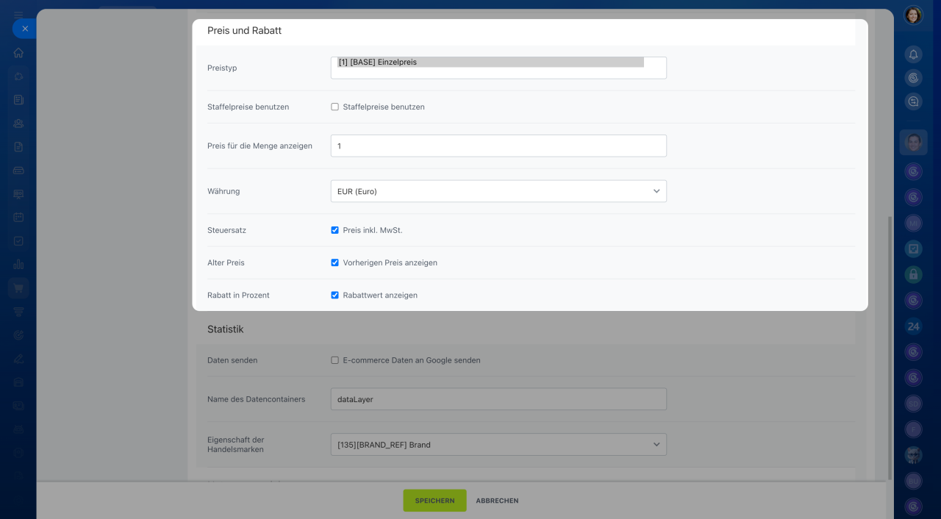Open the Währung EUR (Euro) dropdown

tap(498, 191)
